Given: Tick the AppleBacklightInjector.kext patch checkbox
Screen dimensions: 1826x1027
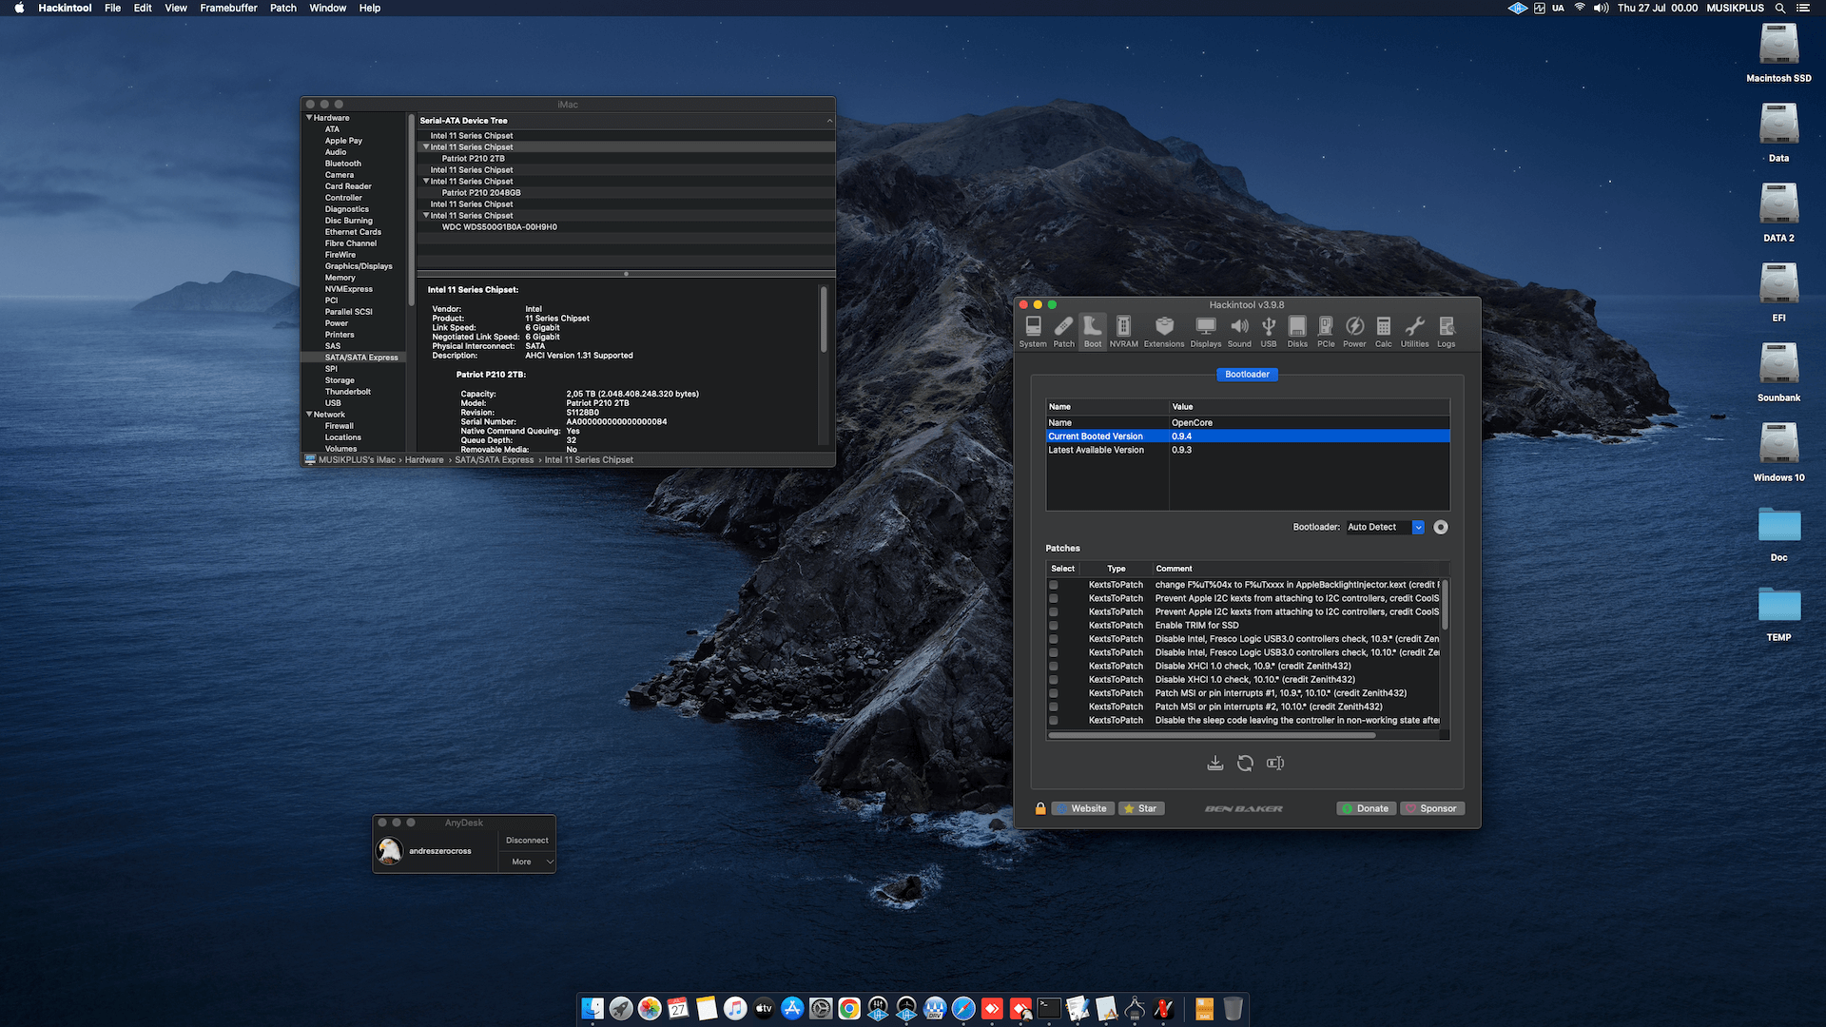Looking at the screenshot, I should (1053, 585).
